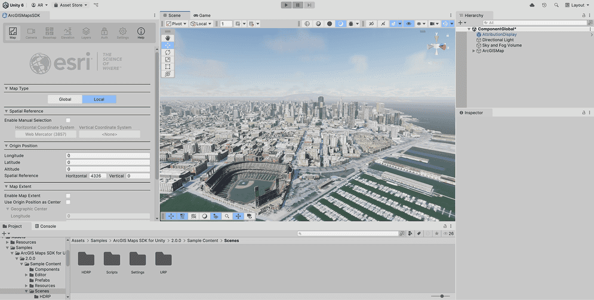This screenshot has height=300, width=594.
Task: Open the Layers tool icon
Action: tap(86, 33)
